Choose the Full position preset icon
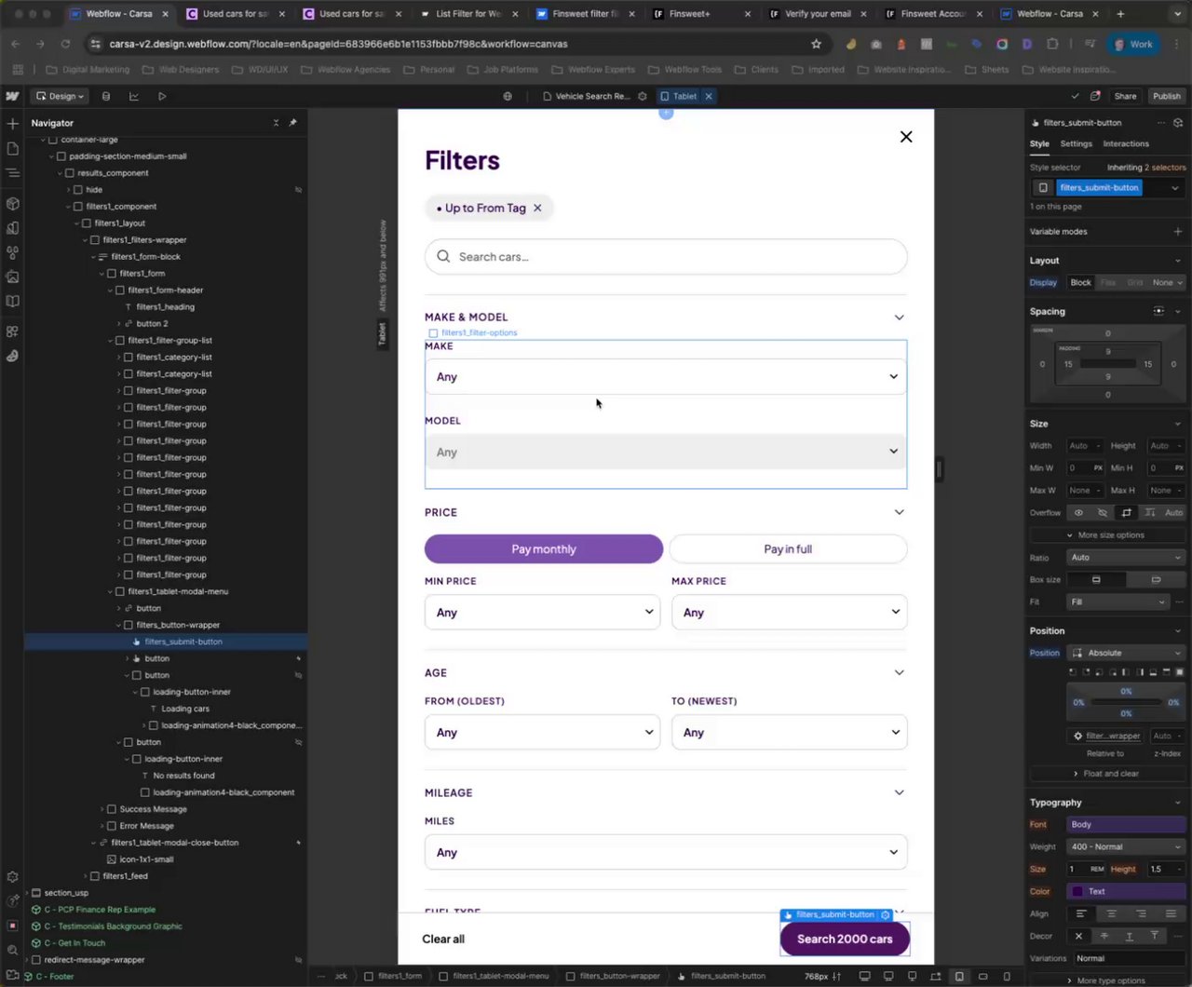Viewport: 1192px width, 987px height. pos(1179,672)
